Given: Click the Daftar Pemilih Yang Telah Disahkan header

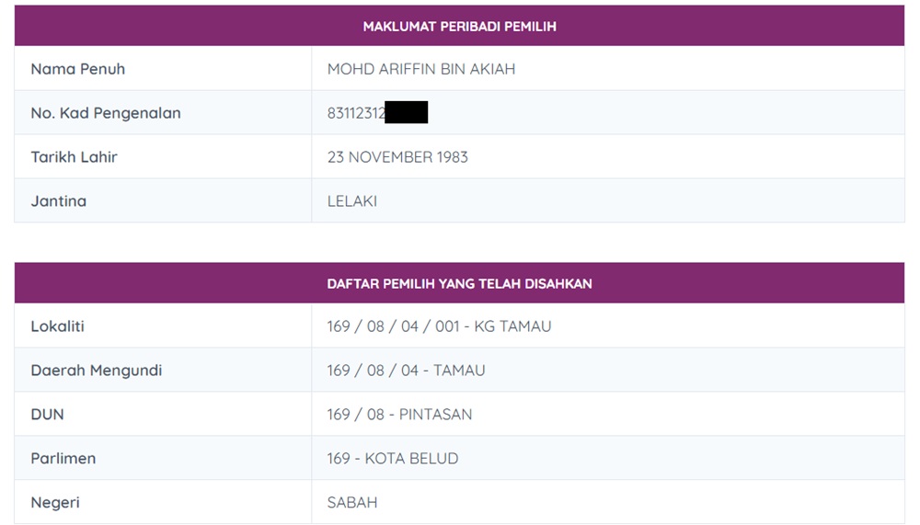Looking at the screenshot, I should [459, 284].
